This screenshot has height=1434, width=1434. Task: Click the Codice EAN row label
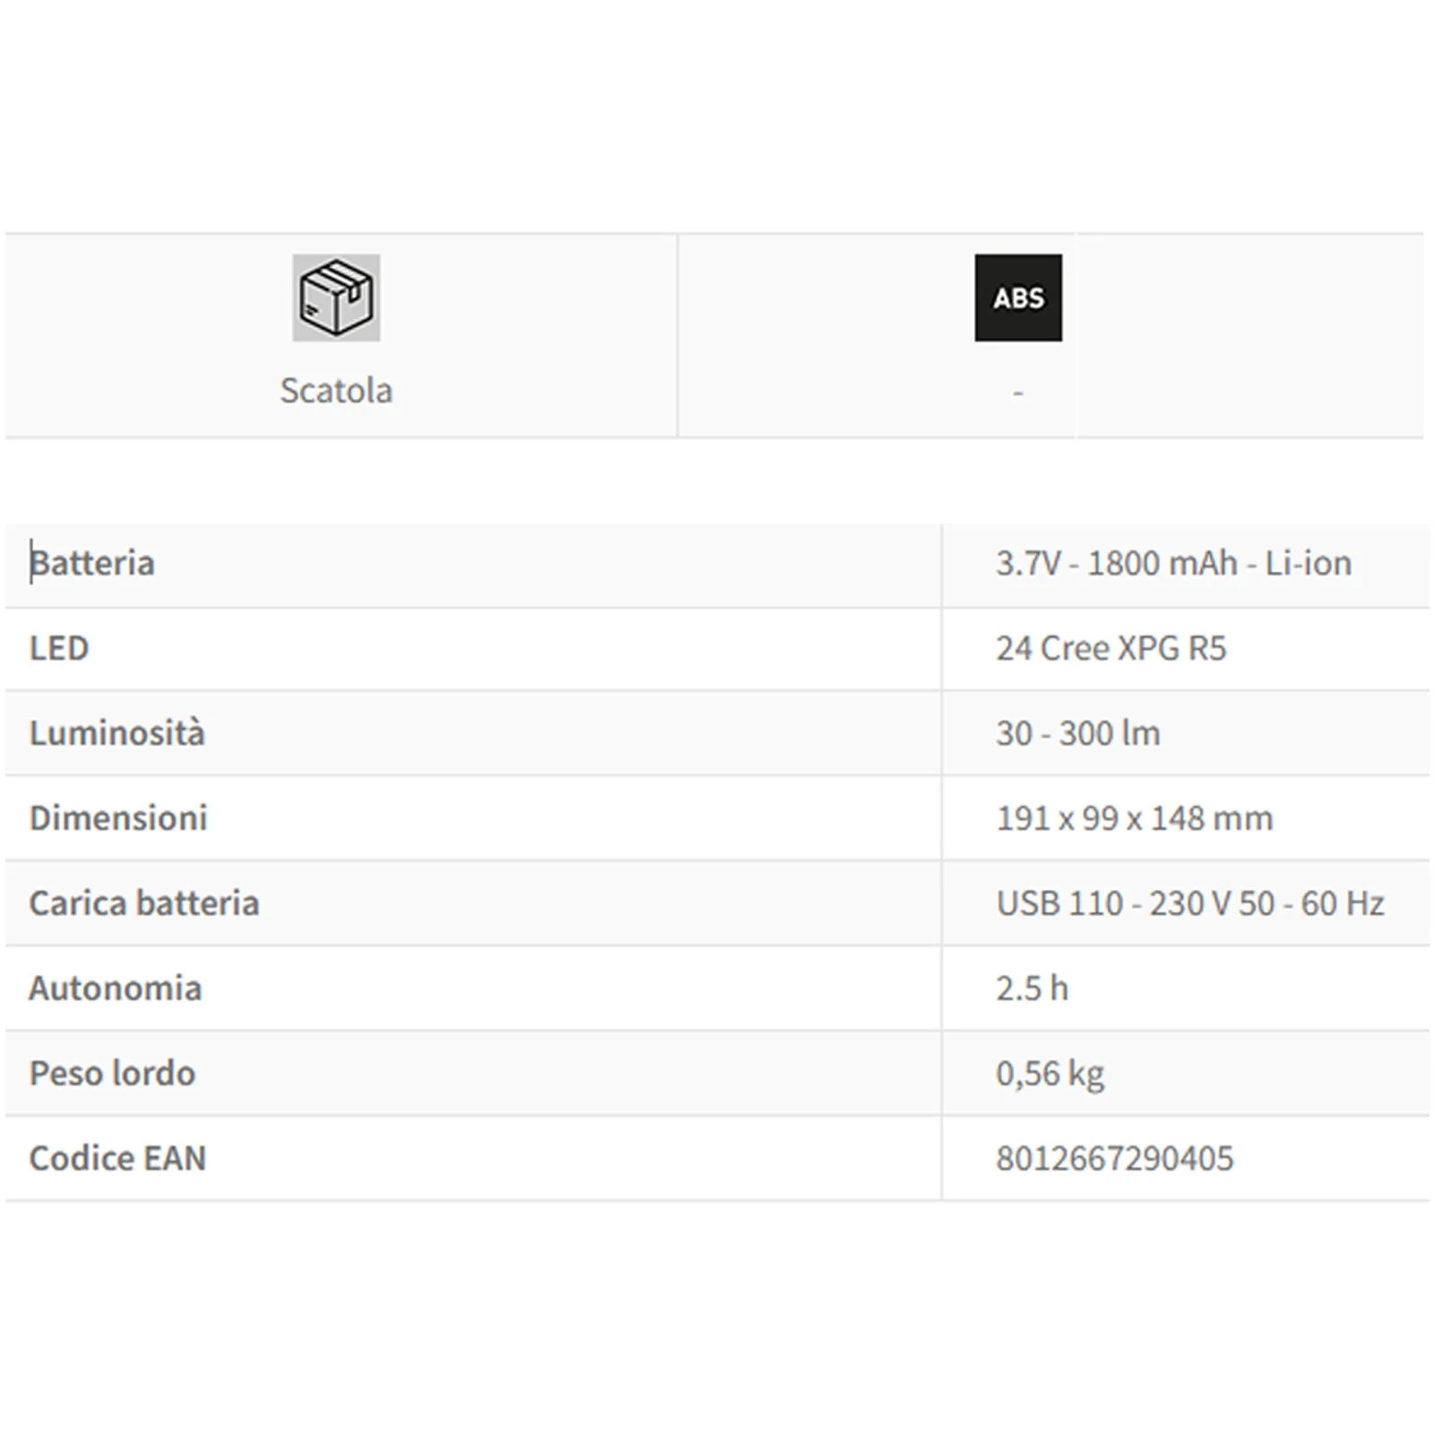point(117,1159)
